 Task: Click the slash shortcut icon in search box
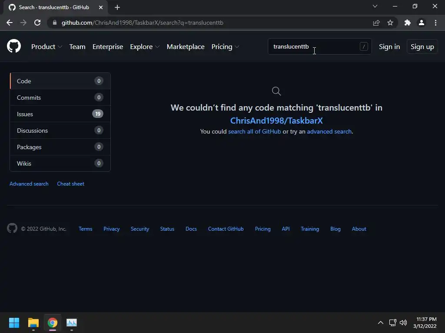pyautogui.click(x=364, y=46)
